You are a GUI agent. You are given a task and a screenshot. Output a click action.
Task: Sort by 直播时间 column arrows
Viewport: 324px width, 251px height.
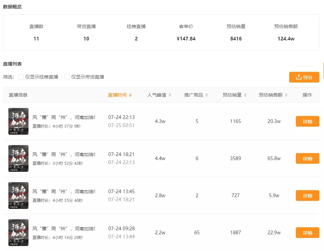(x=130, y=95)
